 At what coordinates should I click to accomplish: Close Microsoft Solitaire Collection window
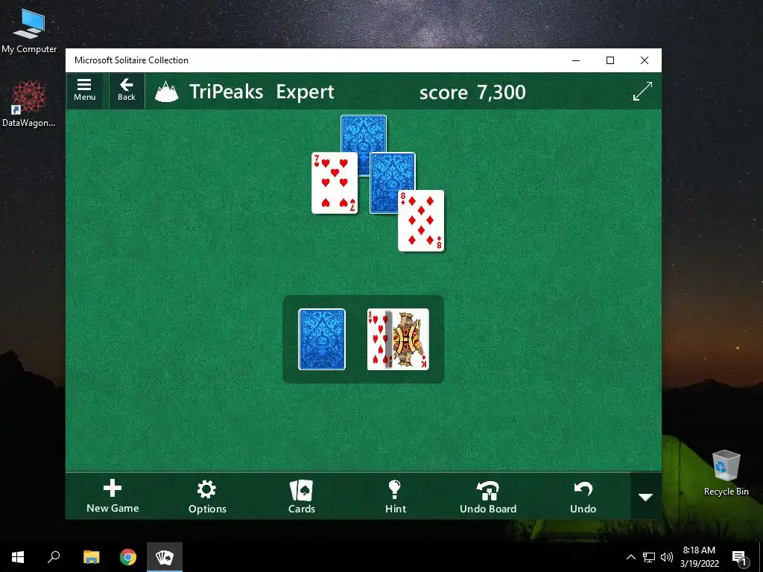click(x=645, y=60)
